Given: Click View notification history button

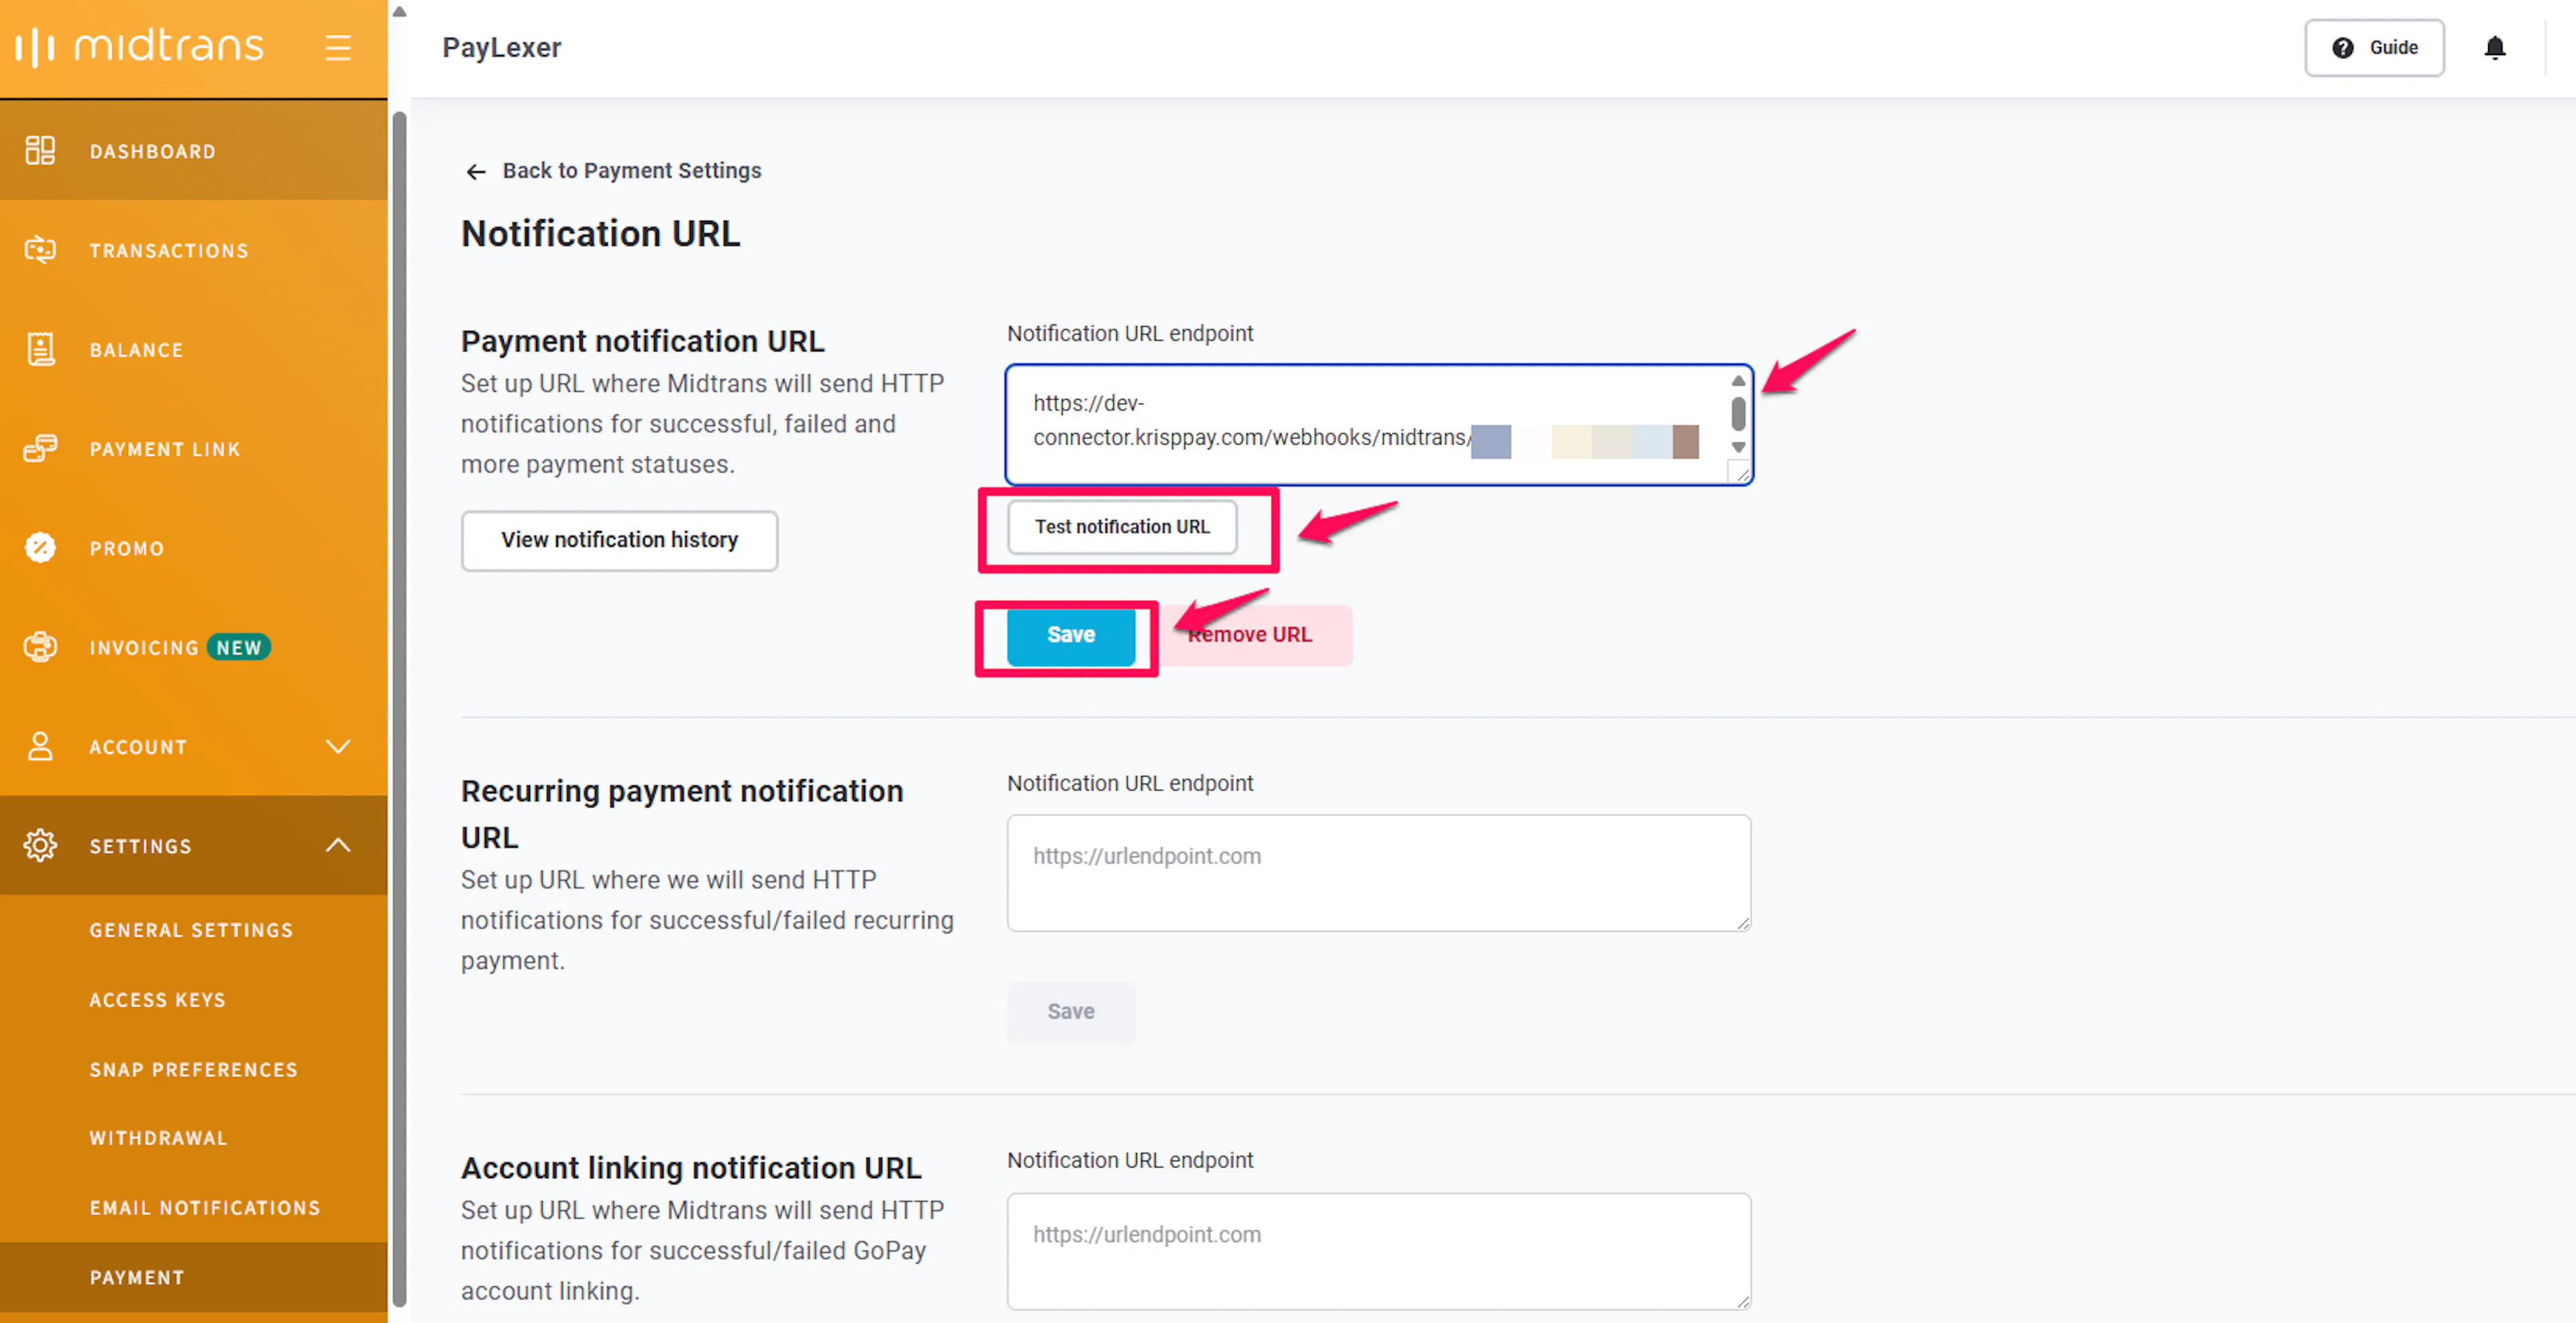Looking at the screenshot, I should (619, 540).
